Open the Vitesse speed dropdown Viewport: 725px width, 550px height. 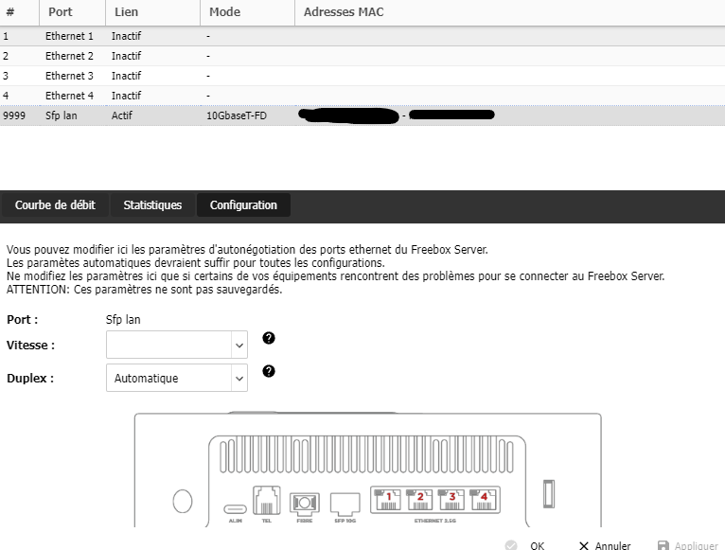177,346
